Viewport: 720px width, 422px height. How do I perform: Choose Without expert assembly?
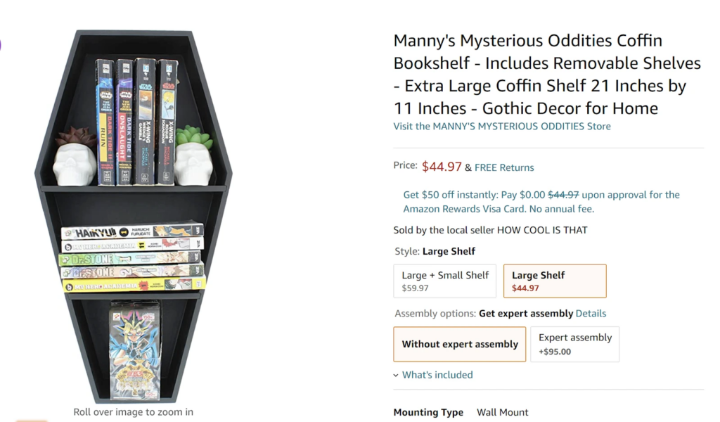click(x=459, y=344)
